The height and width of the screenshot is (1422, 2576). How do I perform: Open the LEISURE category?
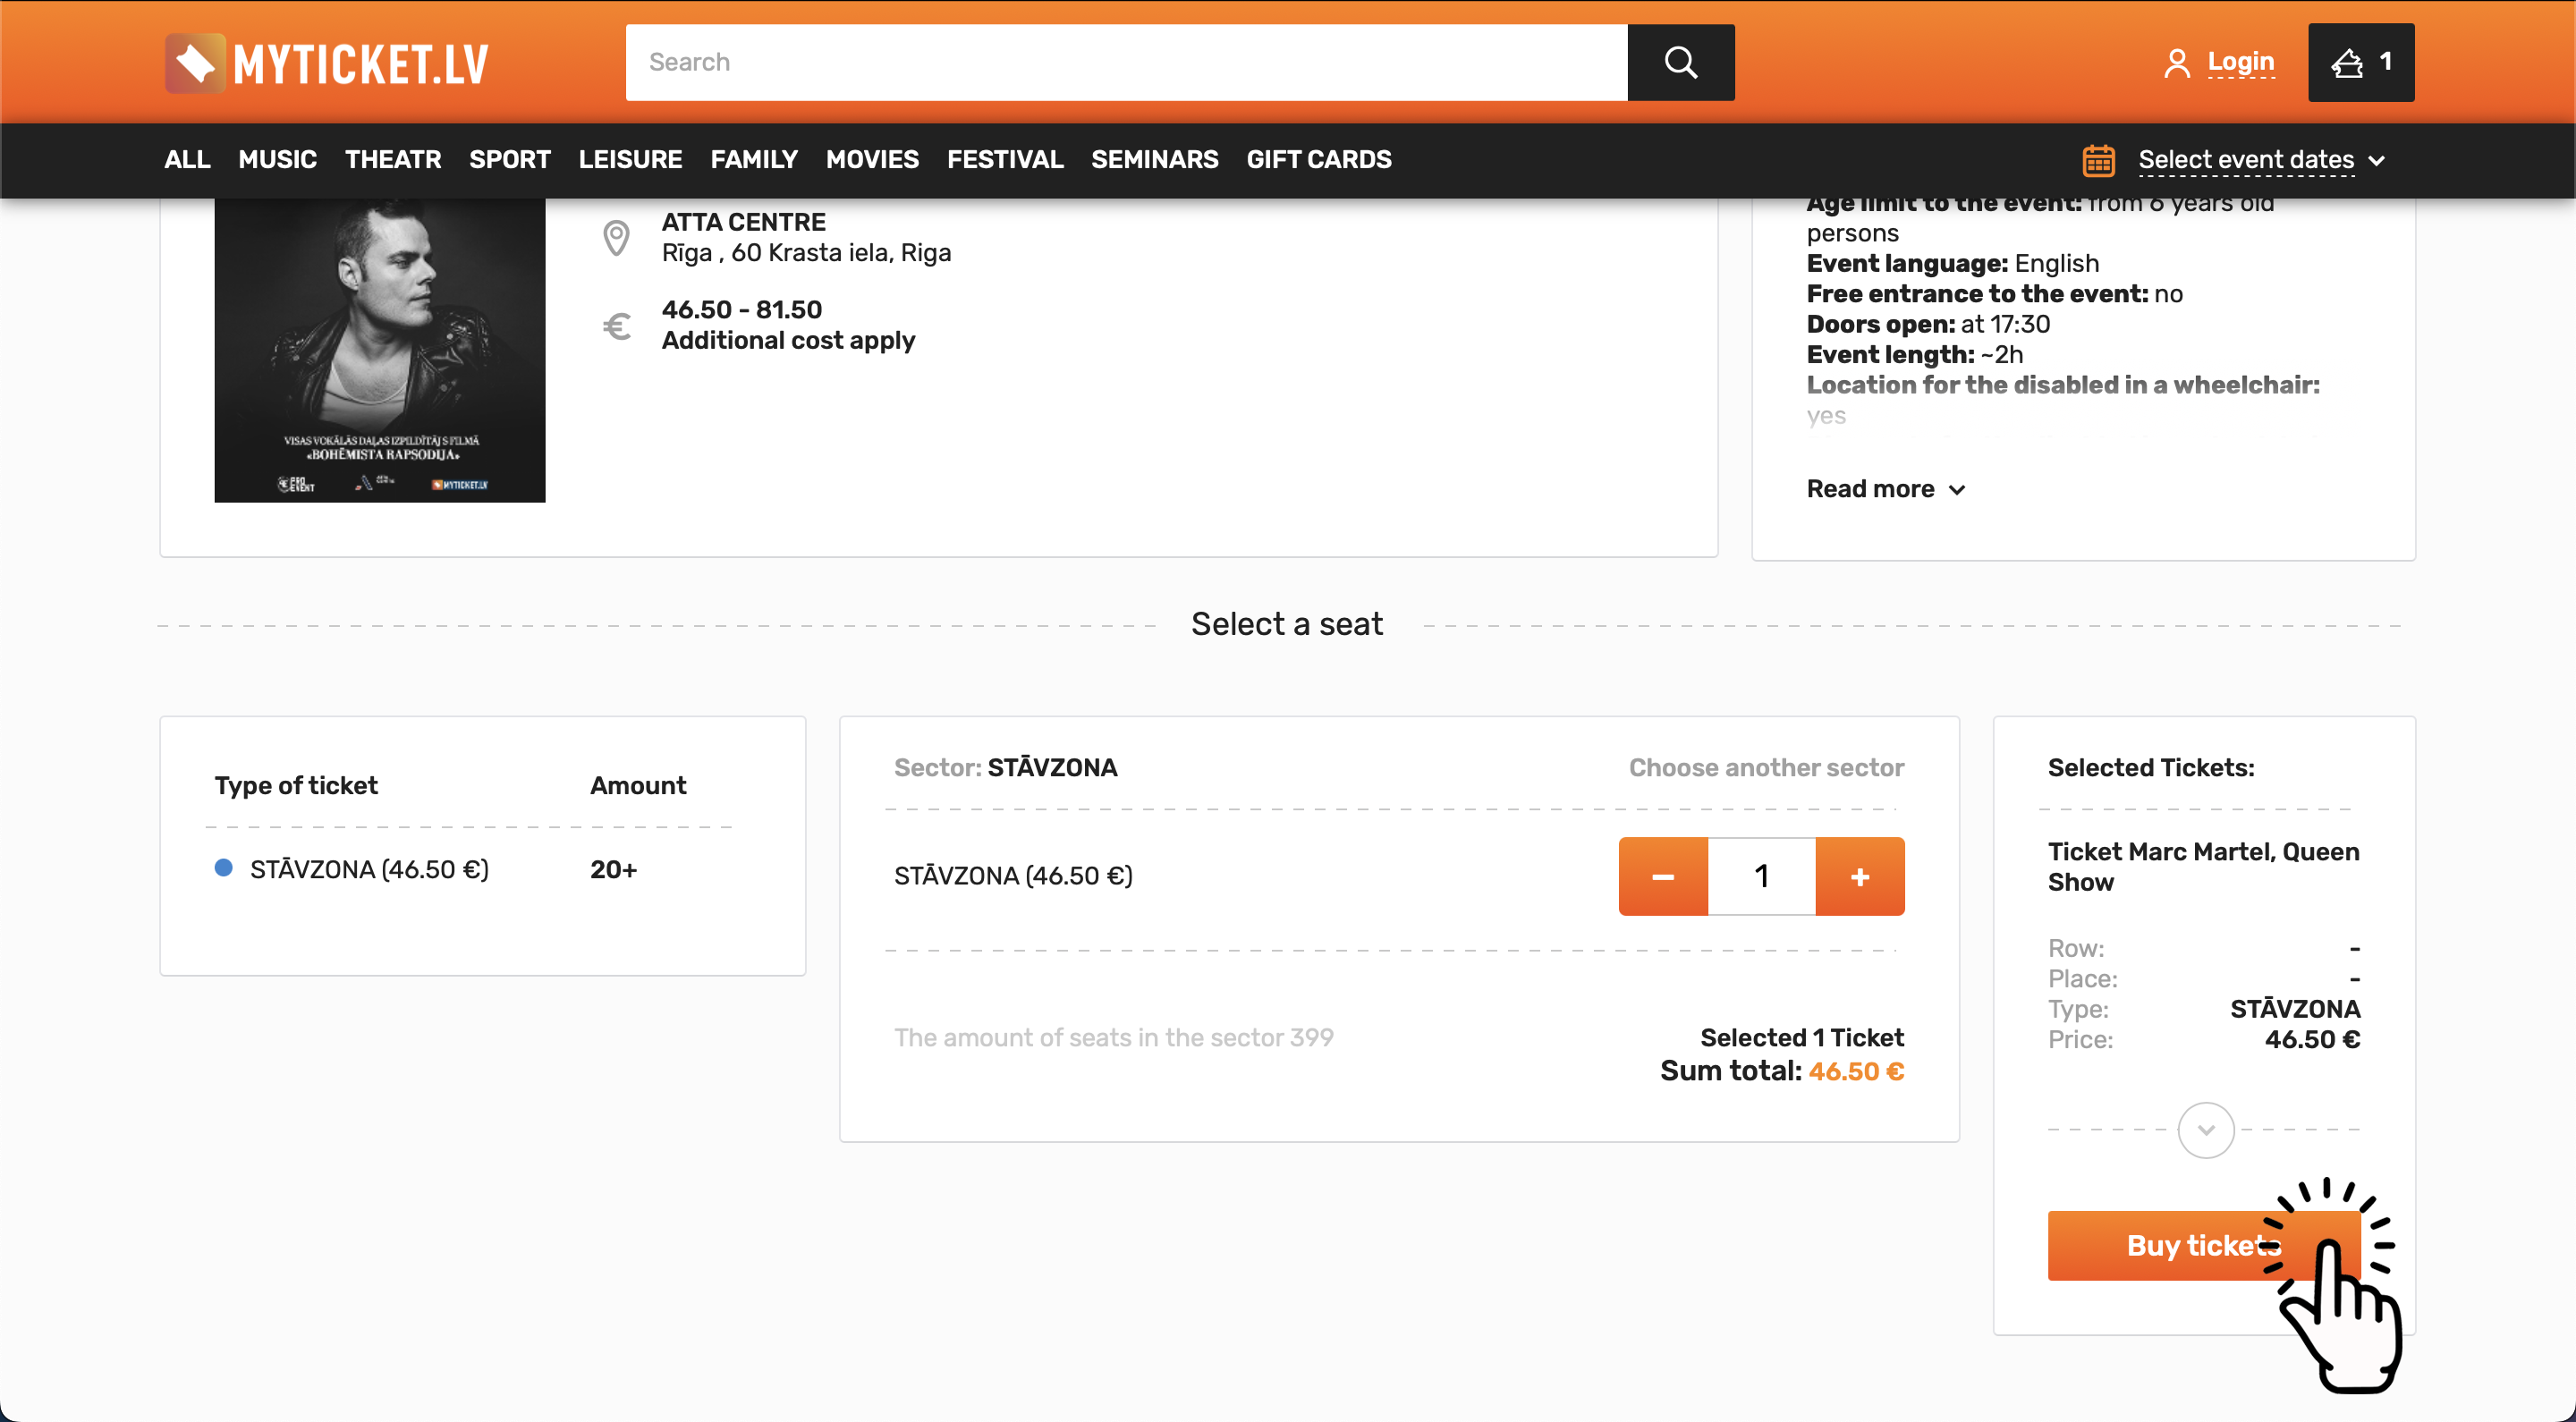pos(630,159)
